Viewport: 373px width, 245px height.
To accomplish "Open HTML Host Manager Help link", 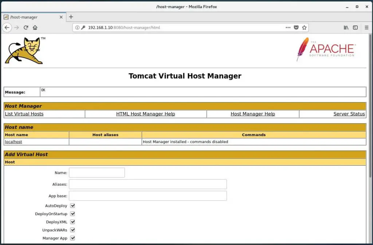I will (x=146, y=114).
